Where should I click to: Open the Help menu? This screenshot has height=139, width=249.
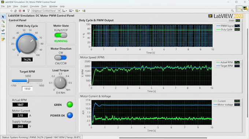click(62, 6)
